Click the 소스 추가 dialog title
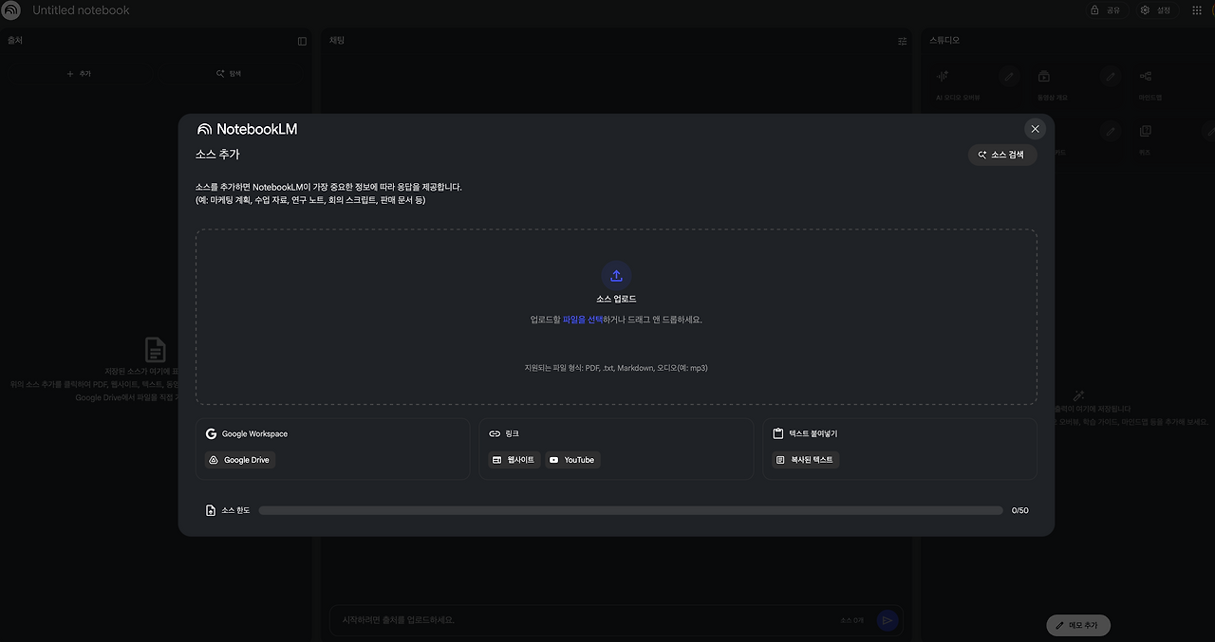The width and height of the screenshot is (1215, 642). pos(217,154)
